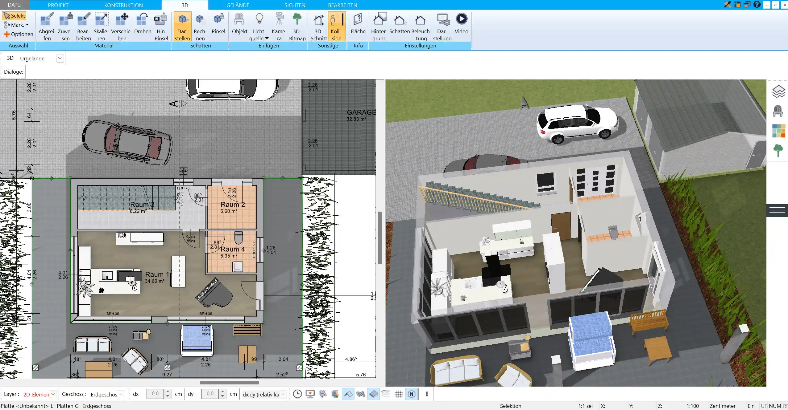Click the clock icon in bottom toolbar
Viewport: 788px width, 410px height.
(297, 394)
